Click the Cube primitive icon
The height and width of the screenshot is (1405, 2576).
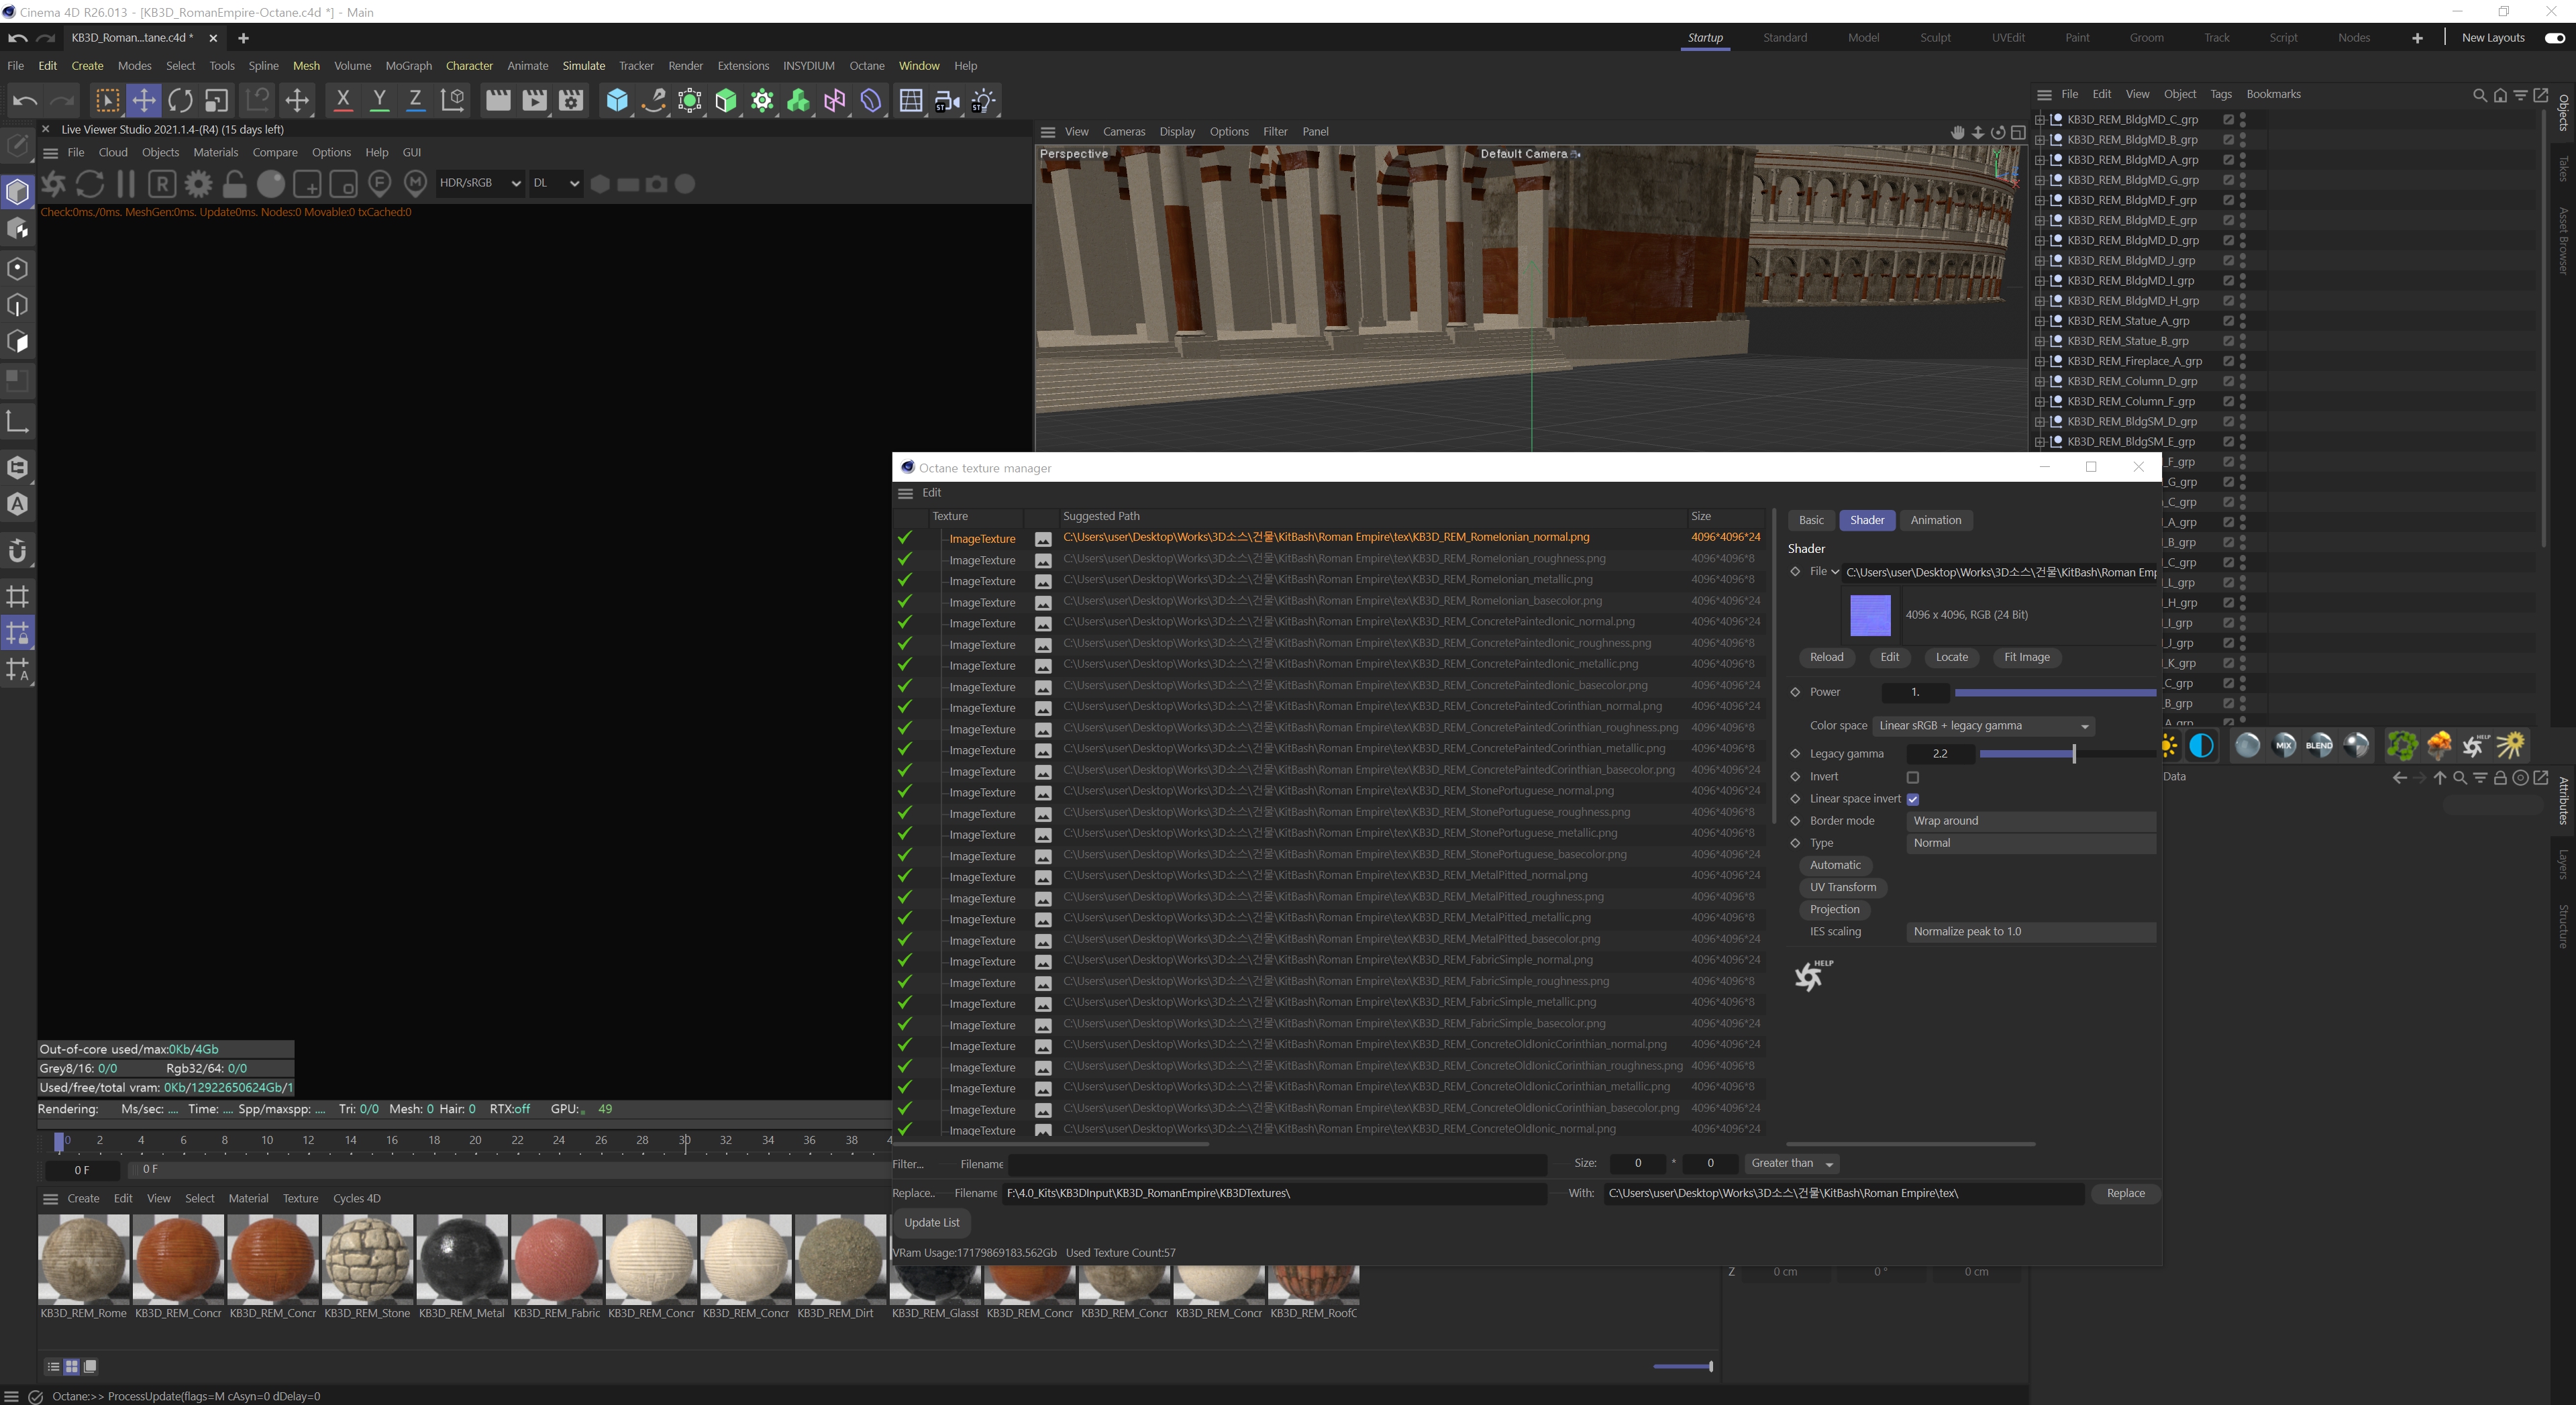coord(617,100)
